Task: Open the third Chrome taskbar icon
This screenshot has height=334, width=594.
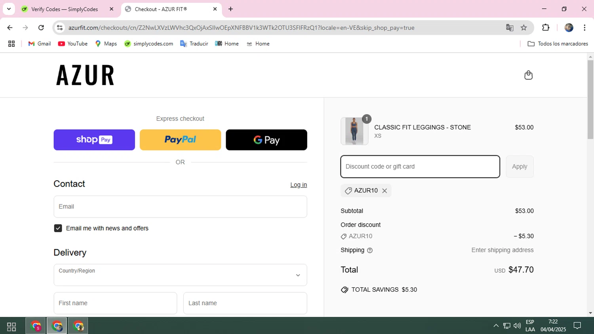Action: click(78, 326)
